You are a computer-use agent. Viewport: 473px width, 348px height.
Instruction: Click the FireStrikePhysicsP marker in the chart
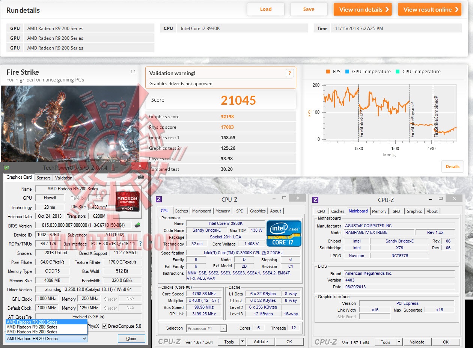click(x=412, y=119)
